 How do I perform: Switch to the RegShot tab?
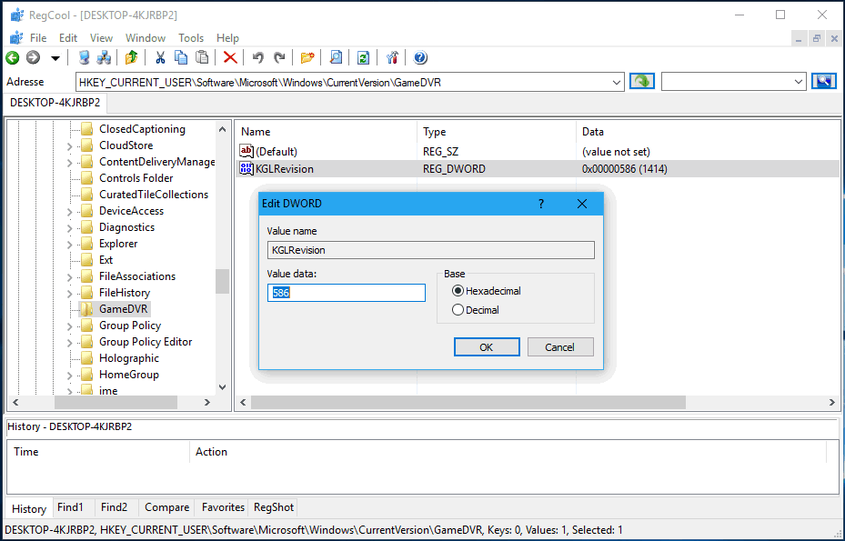(x=274, y=507)
